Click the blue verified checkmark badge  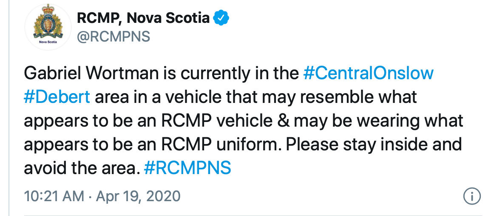tap(221, 18)
